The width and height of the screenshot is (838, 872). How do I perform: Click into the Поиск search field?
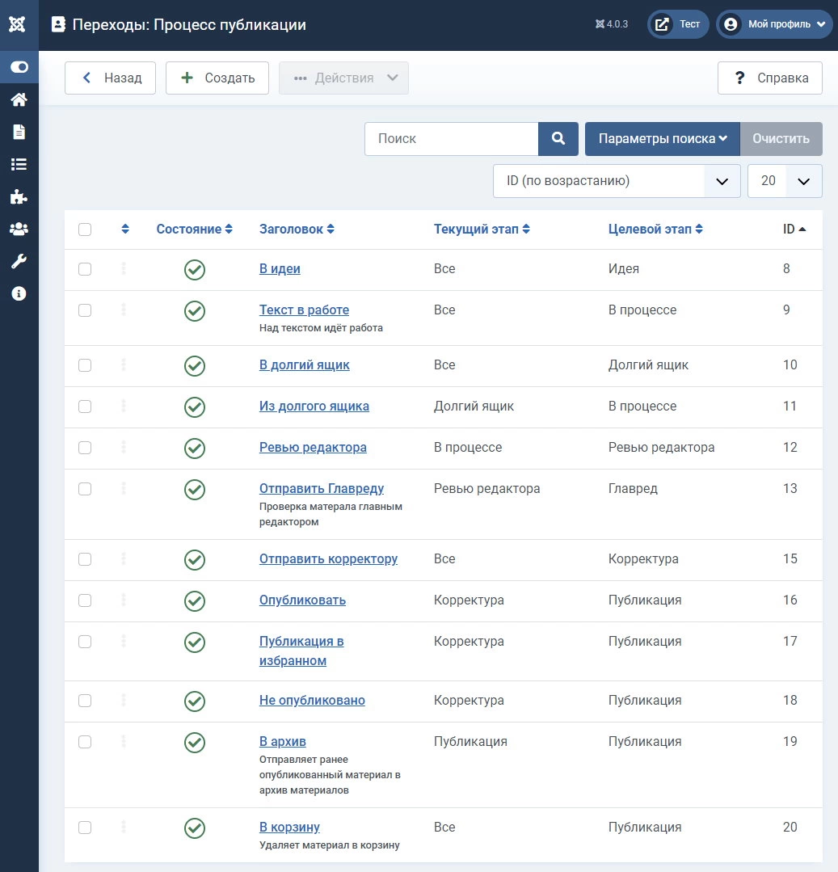pyautogui.click(x=452, y=138)
